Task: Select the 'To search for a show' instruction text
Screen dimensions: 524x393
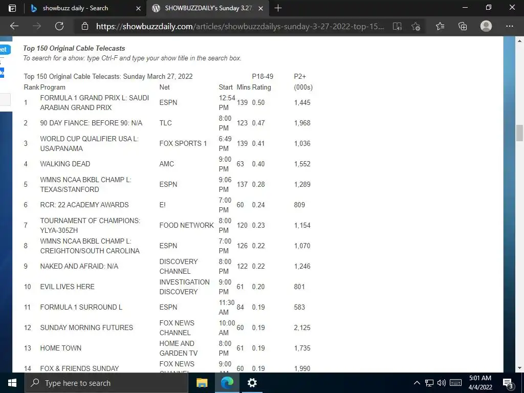Action: pyautogui.click(x=132, y=58)
